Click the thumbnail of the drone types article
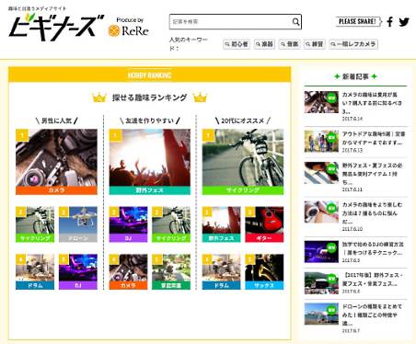 pyautogui.click(x=321, y=314)
